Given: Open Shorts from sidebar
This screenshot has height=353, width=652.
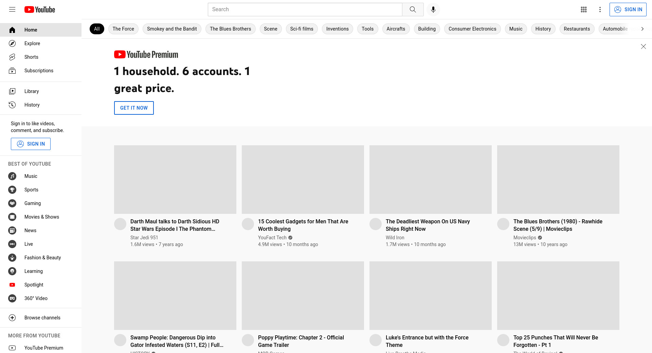Looking at the screenshot, I should click(41, 57).
